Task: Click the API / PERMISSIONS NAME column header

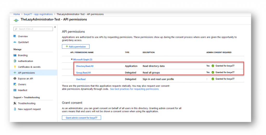Action: point(82,52)
